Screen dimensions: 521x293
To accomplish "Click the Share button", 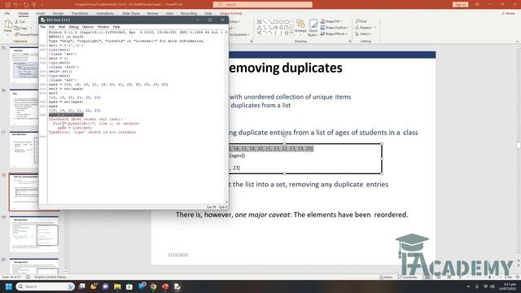I will coord(508,13).
